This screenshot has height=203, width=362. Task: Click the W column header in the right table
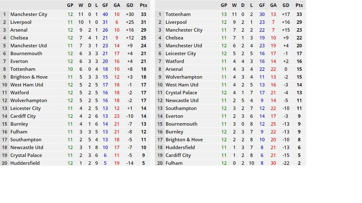click(x=234, y=5)
